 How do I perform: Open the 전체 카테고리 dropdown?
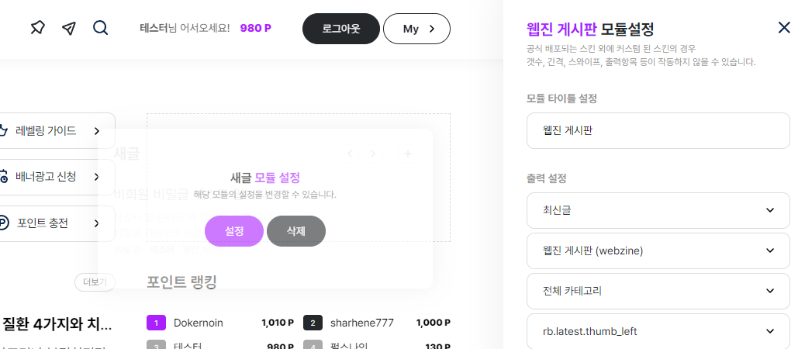(658, 291)
